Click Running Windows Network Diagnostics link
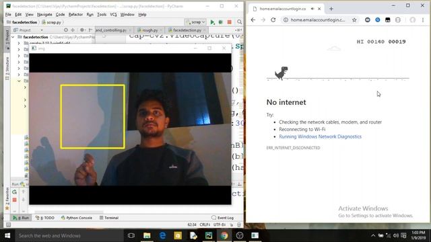Image resolution: width=431 pixels, height=242 pixels. 321,136
